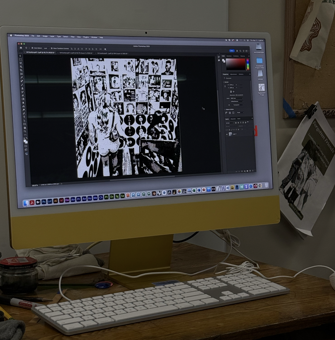Screen dimensions: 335x340
Task: Select the Rectangular Marquee tool
Action: pyautogui.click(x=20, y=59)
